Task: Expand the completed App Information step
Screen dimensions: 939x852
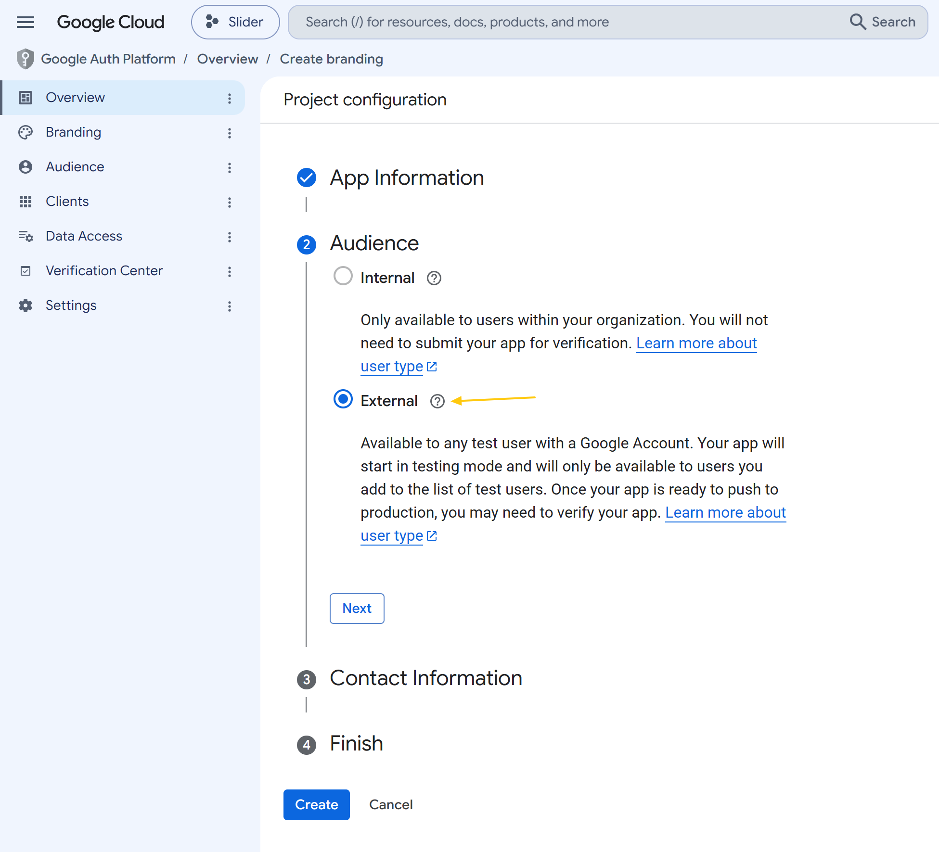Action: click(407, 178)
